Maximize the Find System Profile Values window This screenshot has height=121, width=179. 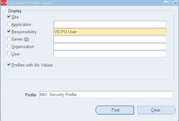pyautogui.click(x=171, y=3)
